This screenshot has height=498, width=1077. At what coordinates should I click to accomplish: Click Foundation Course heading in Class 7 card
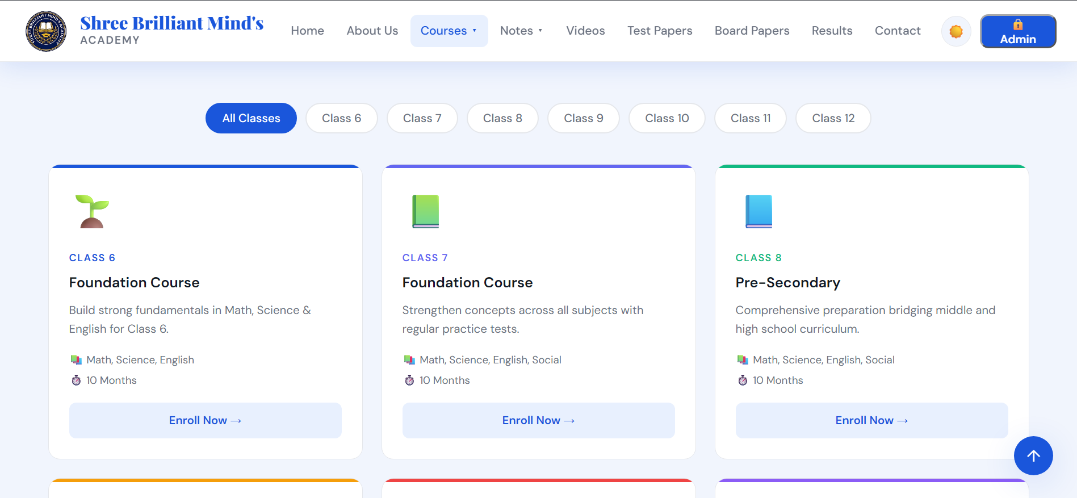pyautogui.click(x=468, y=283)
